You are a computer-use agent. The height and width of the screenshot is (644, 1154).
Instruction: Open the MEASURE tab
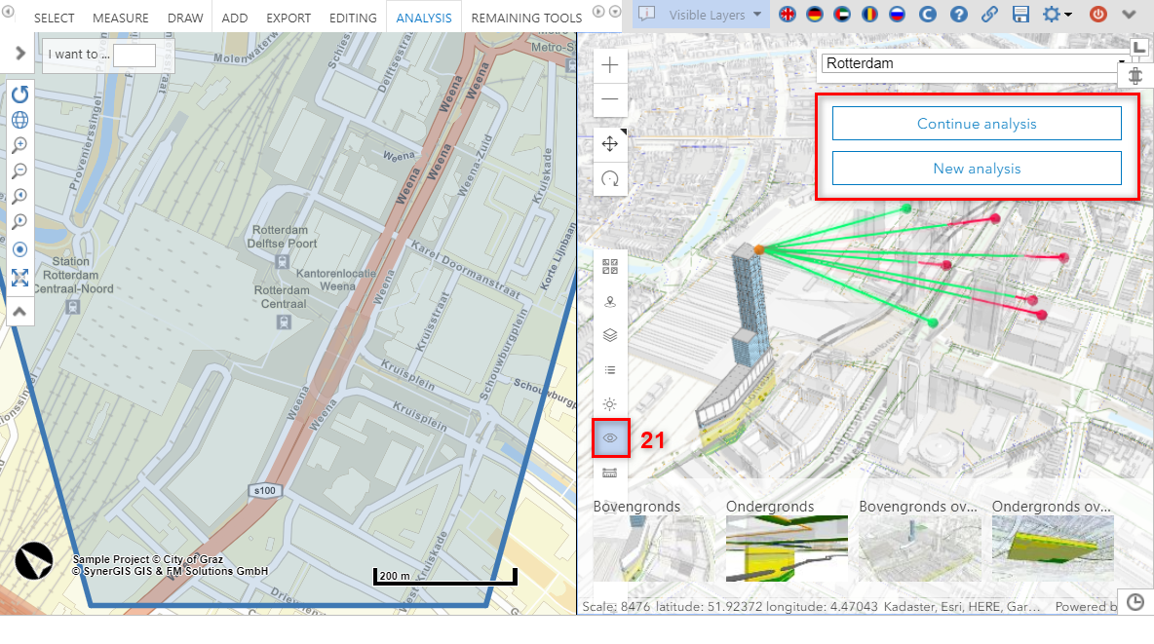tap(121, 18)
